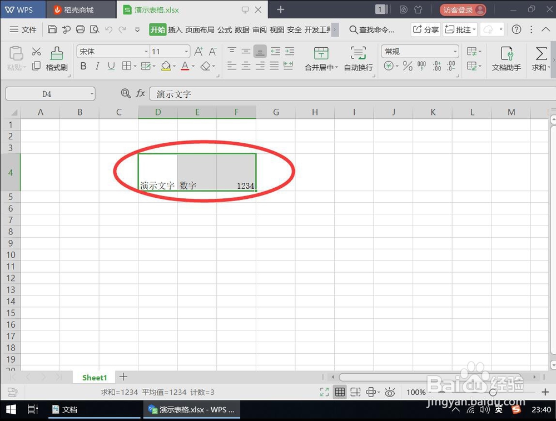This screenshot has height=421, width=556.
Task: Select the Sheet1 tab
Action: (x=93, y=377)
